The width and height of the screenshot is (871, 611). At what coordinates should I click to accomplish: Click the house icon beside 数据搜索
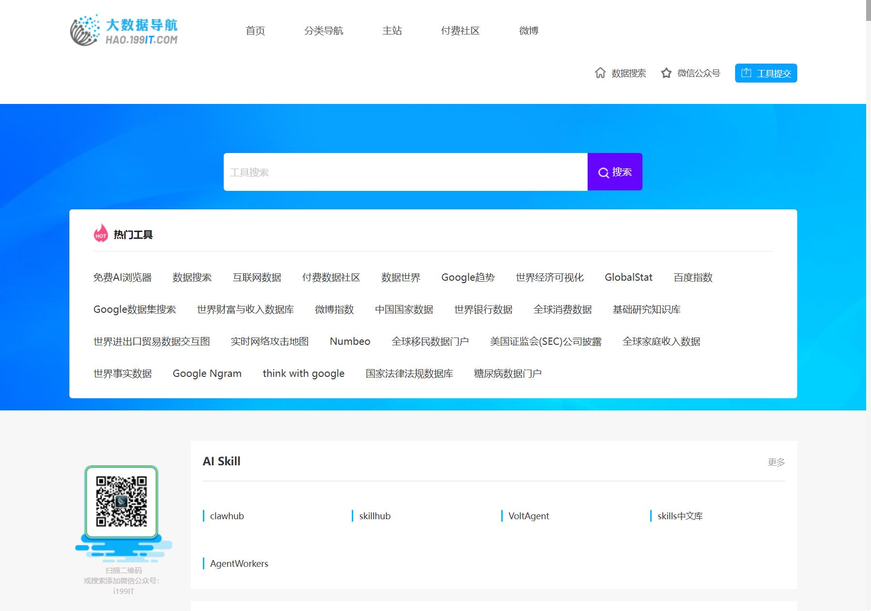click(x=600, y=73)
